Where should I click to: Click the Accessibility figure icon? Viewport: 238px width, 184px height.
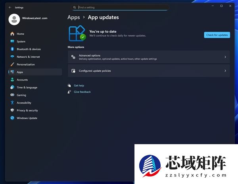(12, 103)
